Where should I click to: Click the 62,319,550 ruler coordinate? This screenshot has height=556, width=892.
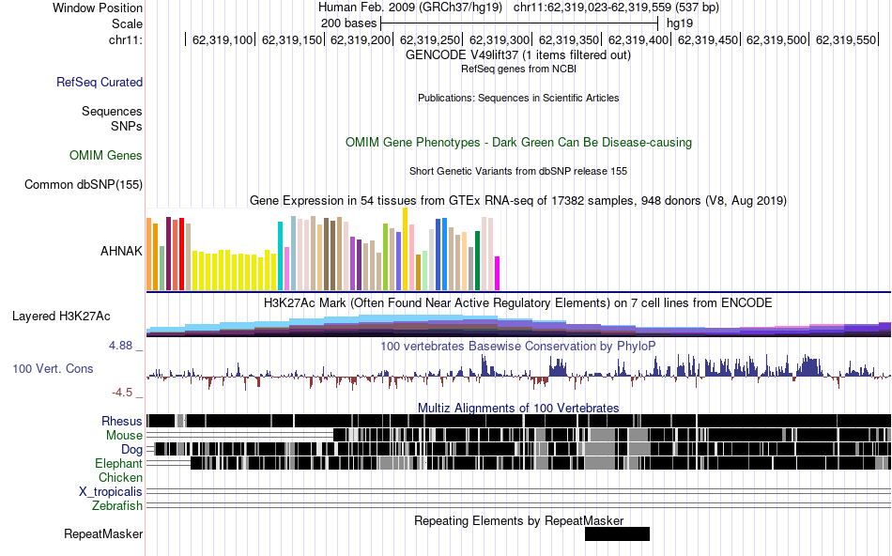click(x=846, y=39)
